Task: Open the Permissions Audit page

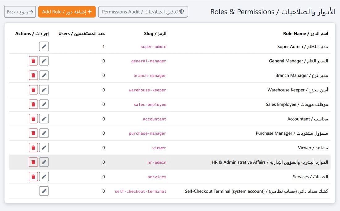Action: click(x=143, y=12)
